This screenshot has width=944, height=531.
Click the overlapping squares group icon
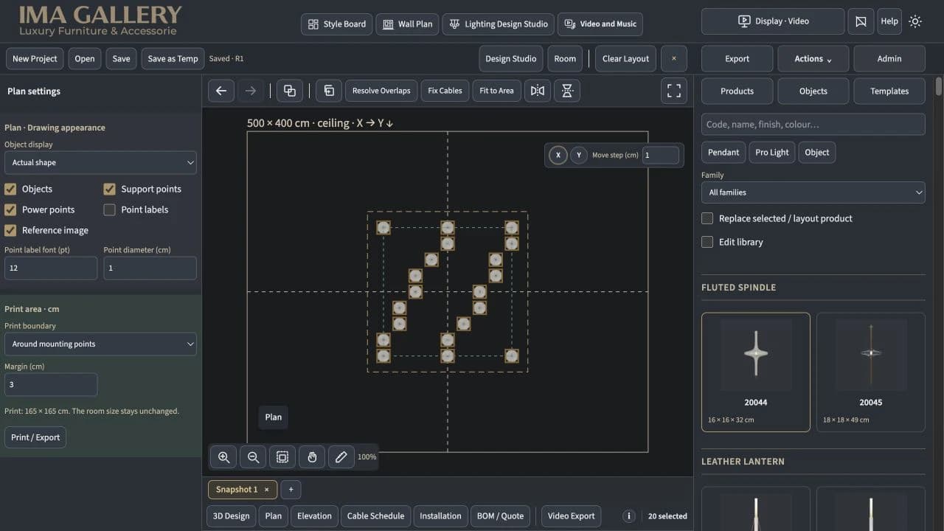[x=290, y=91]
